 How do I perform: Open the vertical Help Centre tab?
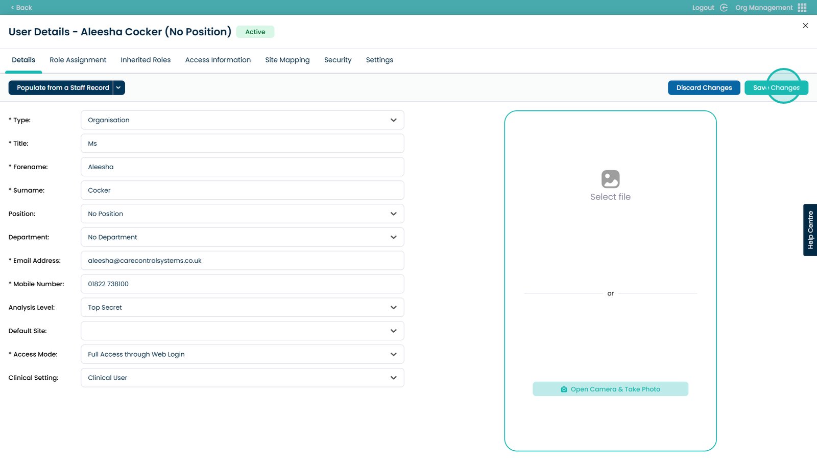[x=810, y=230]
